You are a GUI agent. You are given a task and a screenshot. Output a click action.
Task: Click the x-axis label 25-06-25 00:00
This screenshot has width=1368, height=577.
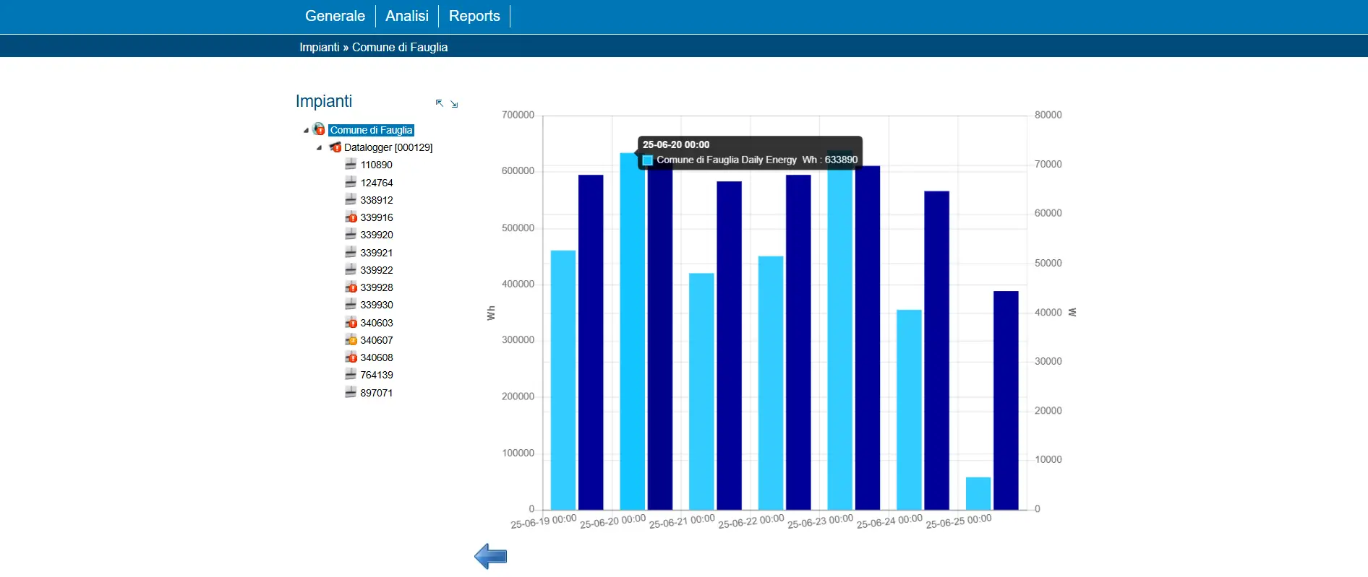959,521
